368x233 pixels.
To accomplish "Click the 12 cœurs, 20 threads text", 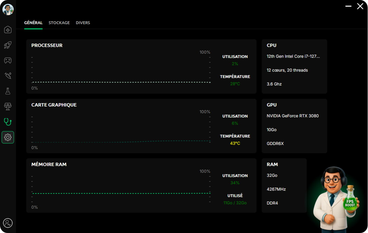I will pyautogui.click(x=287, y=70).
